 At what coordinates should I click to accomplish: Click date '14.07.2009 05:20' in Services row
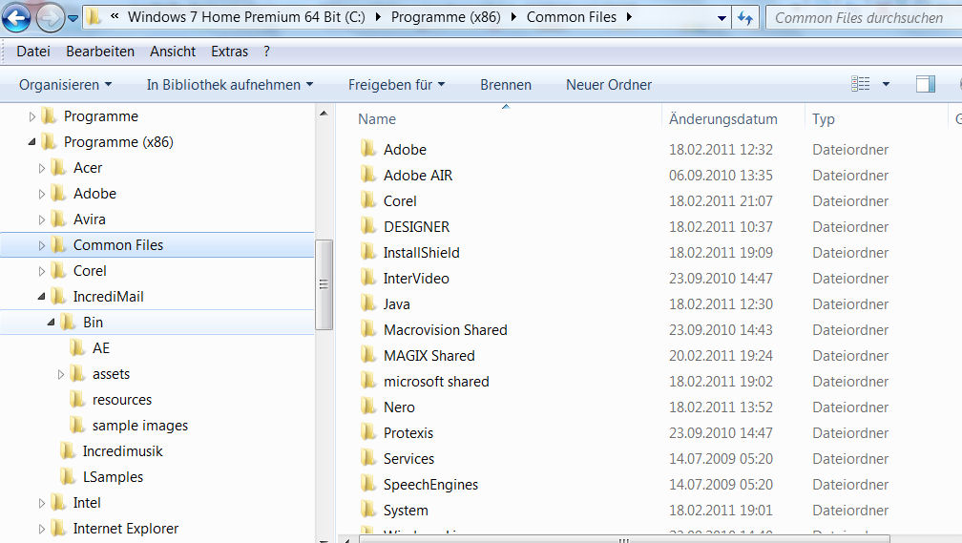pyautogui.click(x=721, y=458)
